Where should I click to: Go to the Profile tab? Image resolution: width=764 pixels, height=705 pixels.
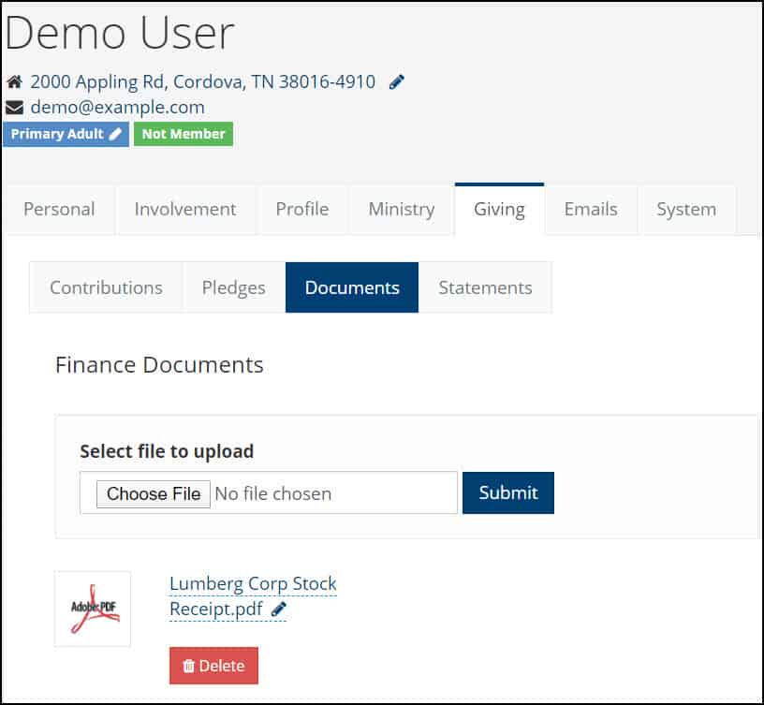click(302, 210)
